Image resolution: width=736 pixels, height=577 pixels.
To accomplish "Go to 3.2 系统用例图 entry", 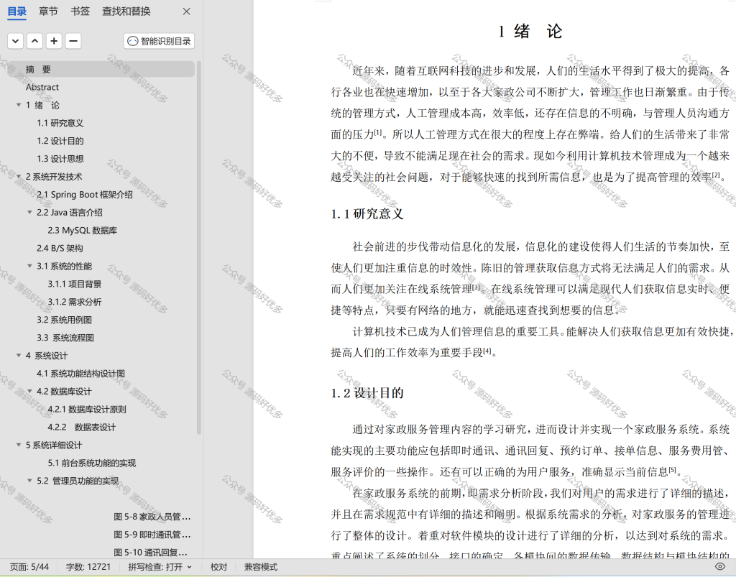I will [64, 320].
